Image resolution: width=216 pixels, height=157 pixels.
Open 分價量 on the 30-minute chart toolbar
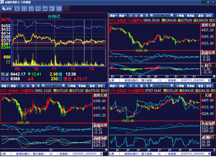click(x=180, y=86)
